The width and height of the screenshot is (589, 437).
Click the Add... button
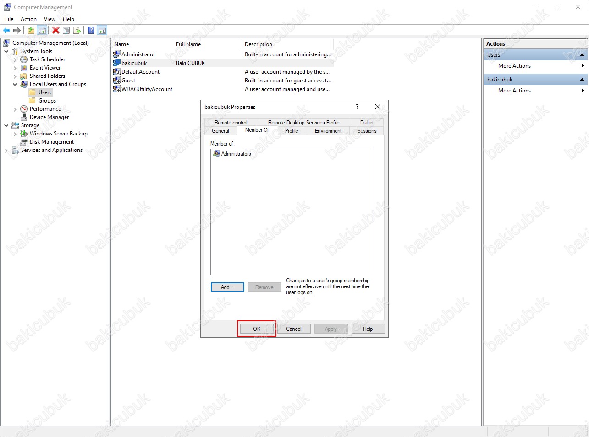pos(227,287)
